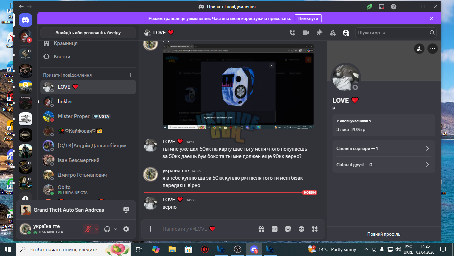The image size is (454, 256).
Task: Open attachment plus menu
Action: coord(151,229)
